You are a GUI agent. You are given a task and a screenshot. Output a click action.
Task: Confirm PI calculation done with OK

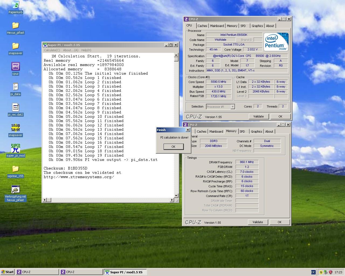click(x=173, y=147)
